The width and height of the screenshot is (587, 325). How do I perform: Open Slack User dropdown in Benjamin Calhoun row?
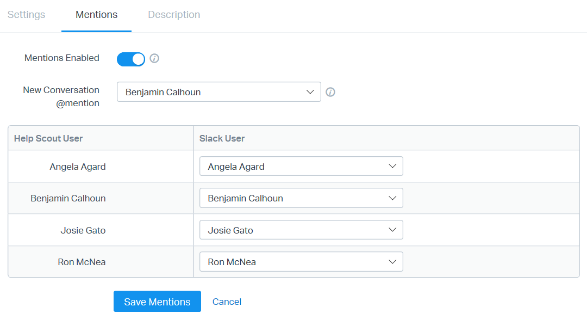coord(301,198)
